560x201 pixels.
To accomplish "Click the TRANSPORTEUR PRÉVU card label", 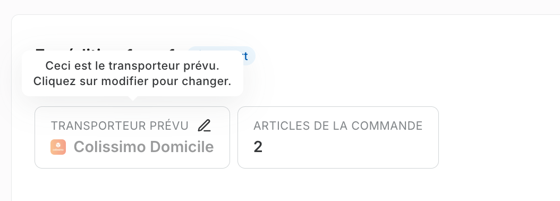I will click(120, 126).
